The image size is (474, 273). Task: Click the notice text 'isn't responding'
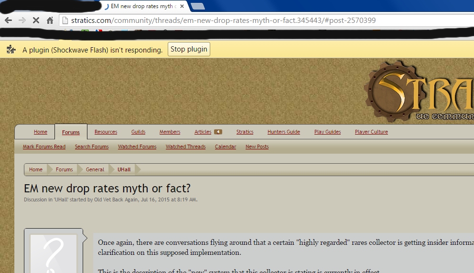tap(136, 50)
